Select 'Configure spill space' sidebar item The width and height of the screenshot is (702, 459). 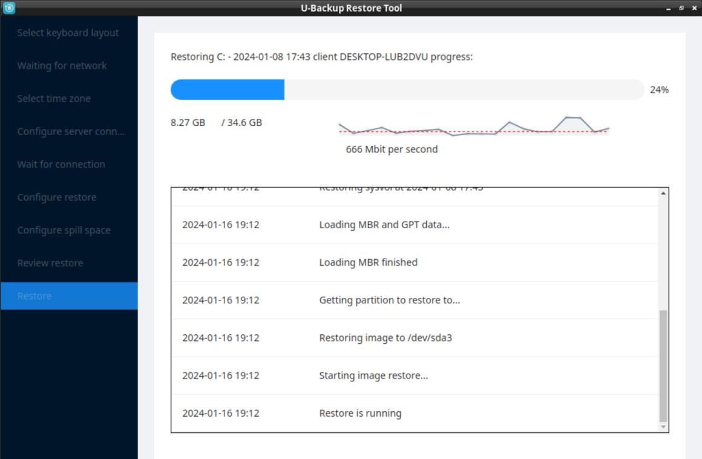[x=64, y=230]
